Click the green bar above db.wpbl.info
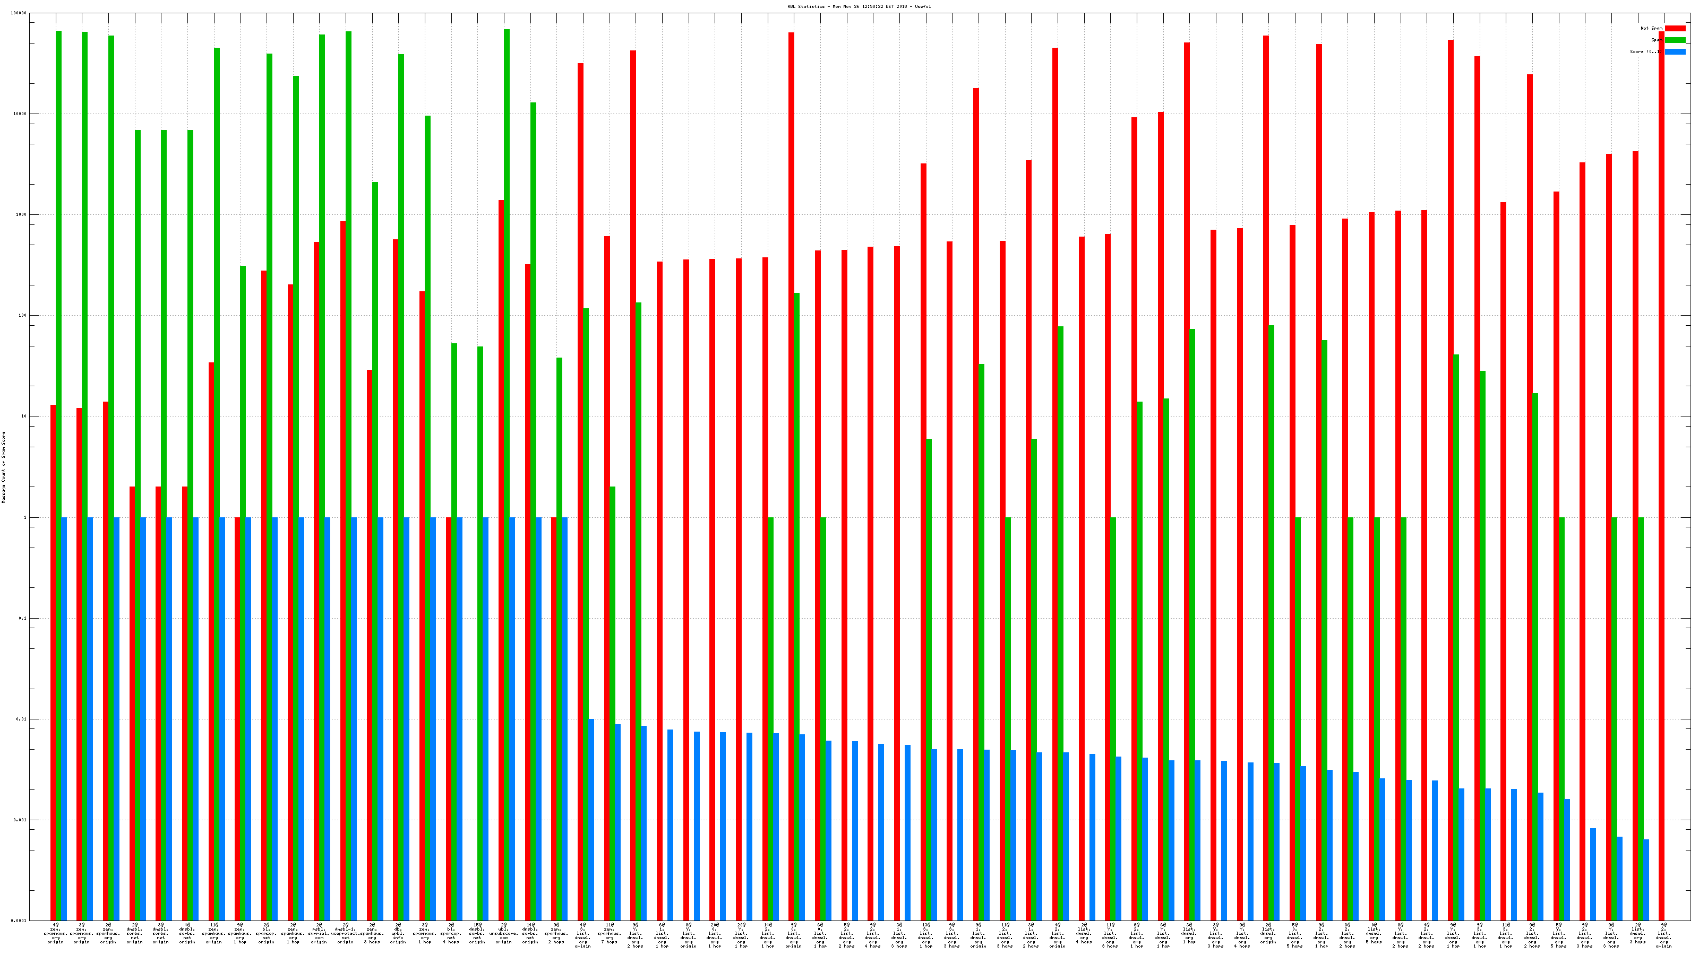 point(401,329)
